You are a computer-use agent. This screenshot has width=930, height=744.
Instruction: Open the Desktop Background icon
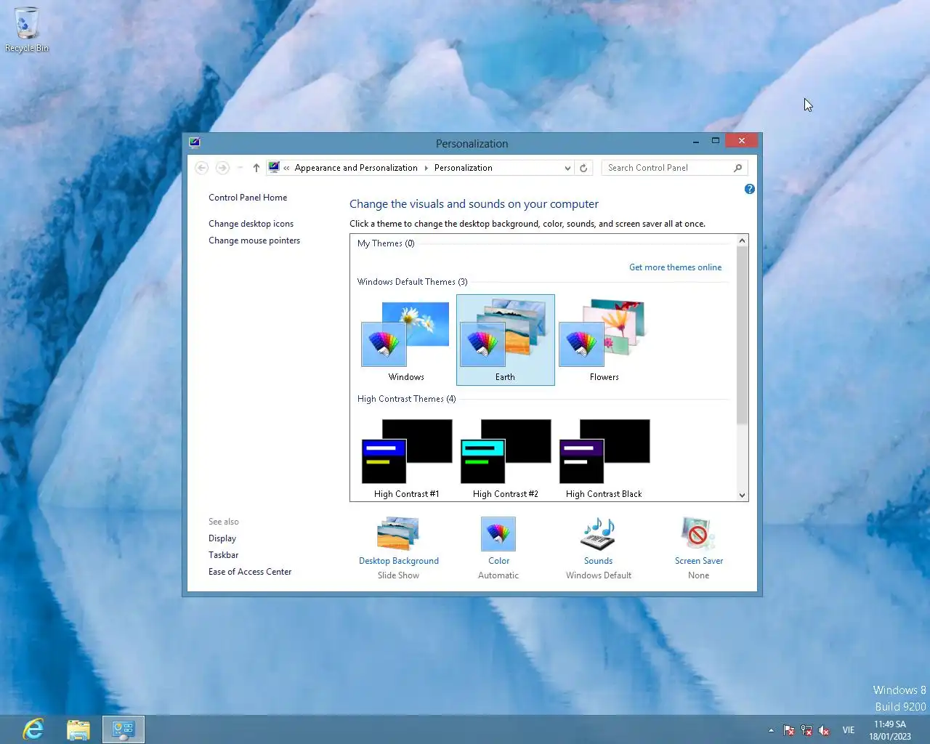click(x=398, y=534)
